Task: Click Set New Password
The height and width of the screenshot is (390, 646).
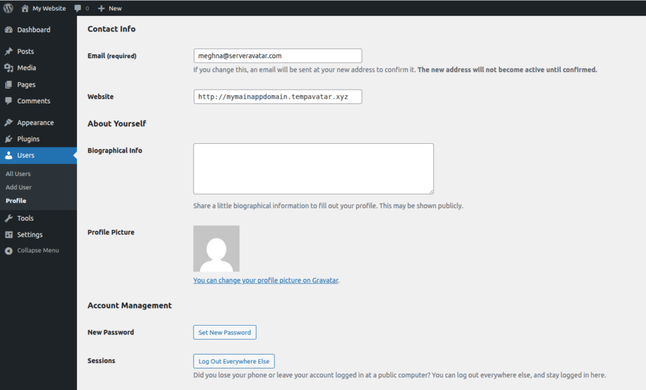Action: (x=225, y=332)
